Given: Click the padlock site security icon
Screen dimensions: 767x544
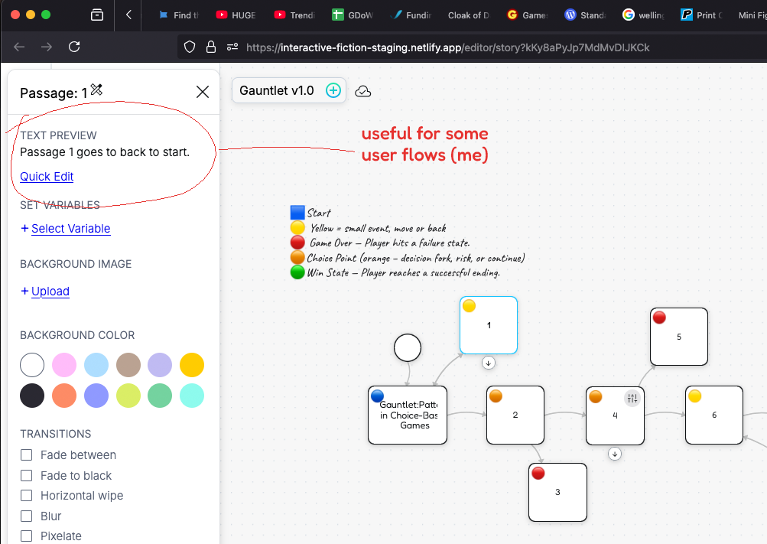Looking at the screenshot, I should pyautogui.click(x=211, y=47).
